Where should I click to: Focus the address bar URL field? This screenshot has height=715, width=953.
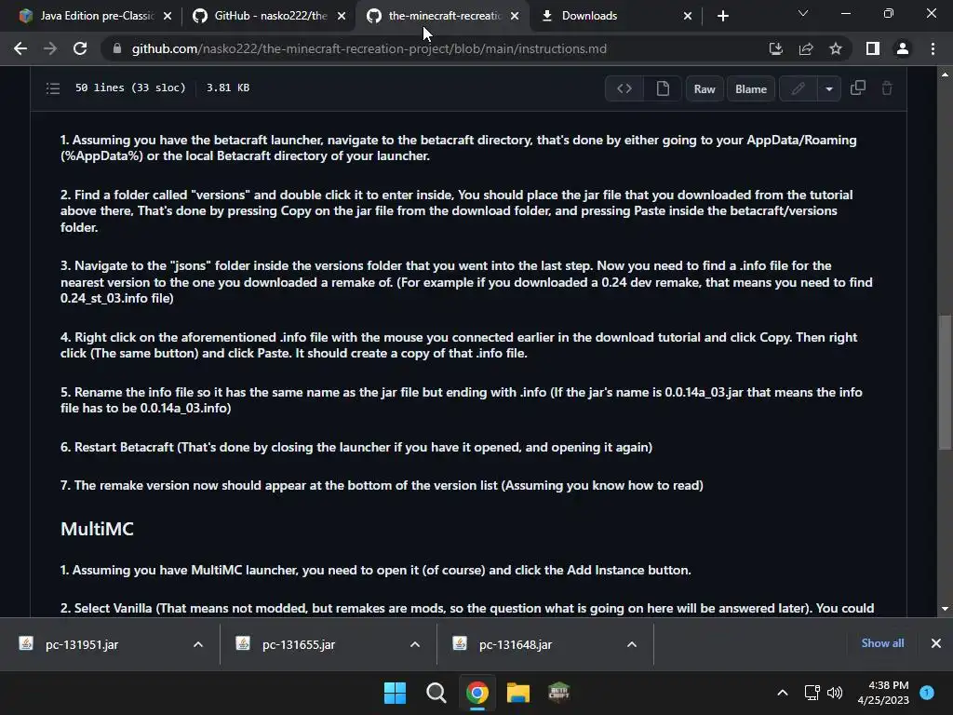369,48
